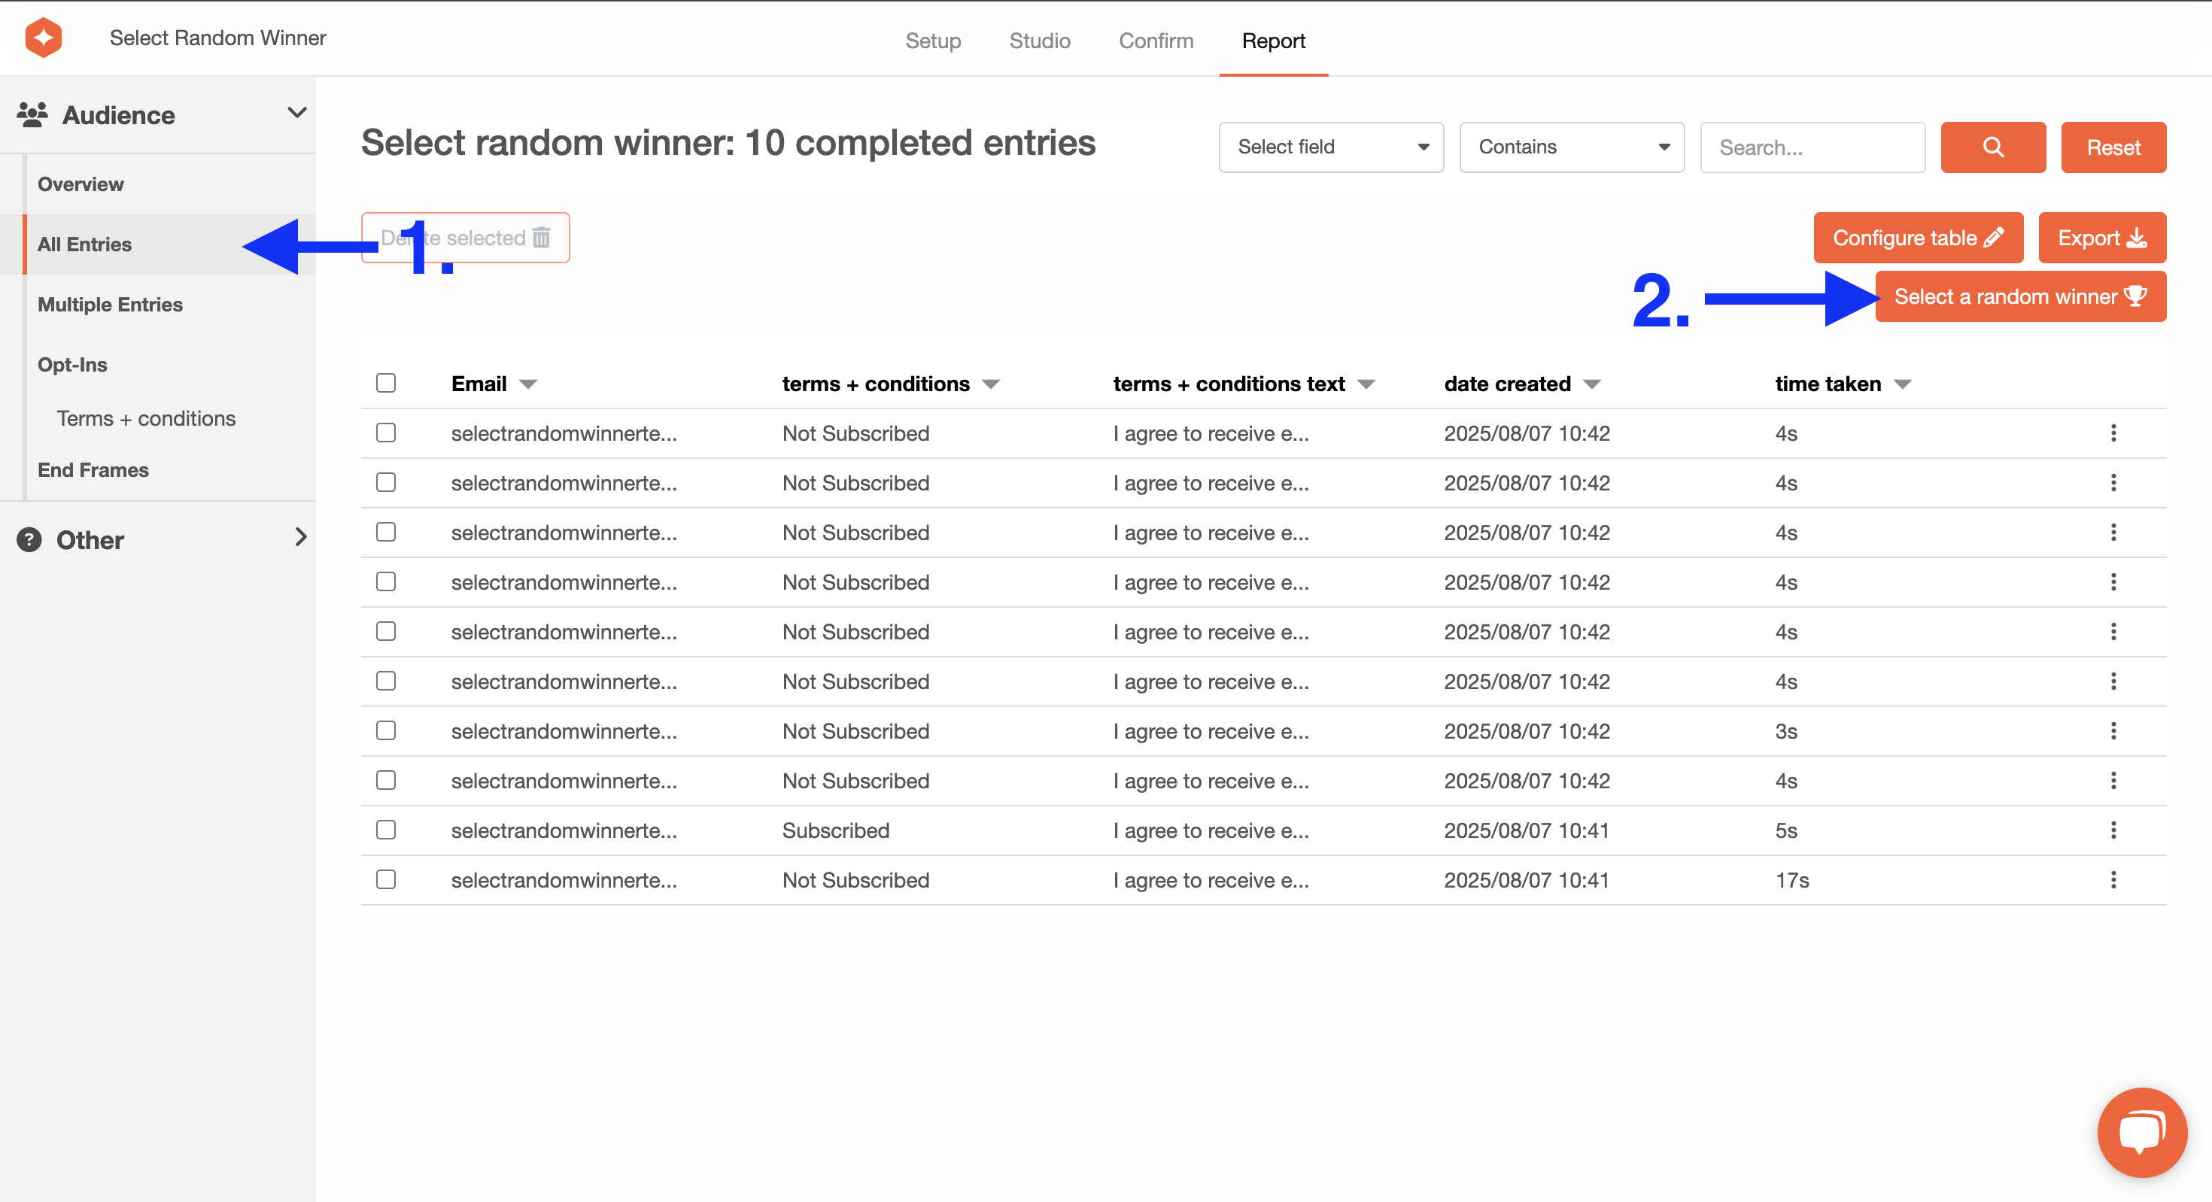This screenshot has height=1202, width=2212.
Task: Open the Select field dropdown
Action: point(1330,147)
